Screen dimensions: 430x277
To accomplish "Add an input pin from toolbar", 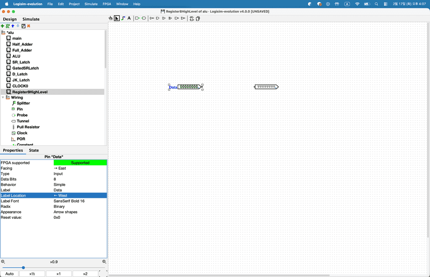I will click(137, 18).
